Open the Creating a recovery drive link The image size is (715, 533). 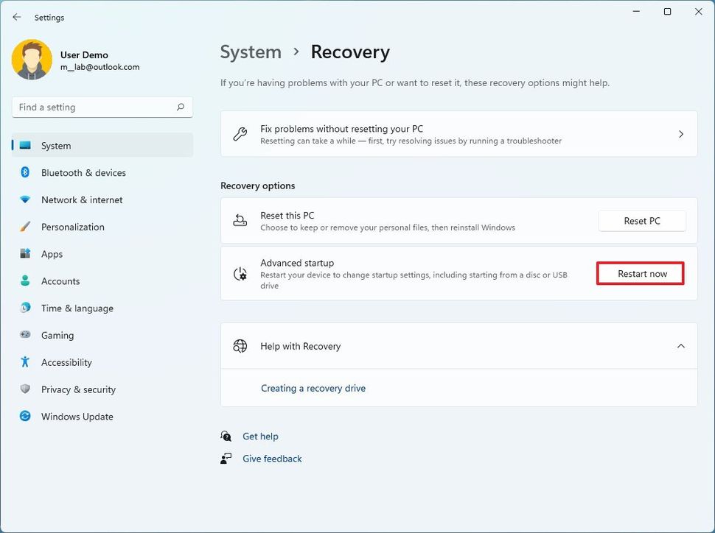click(x=313, y=388)
